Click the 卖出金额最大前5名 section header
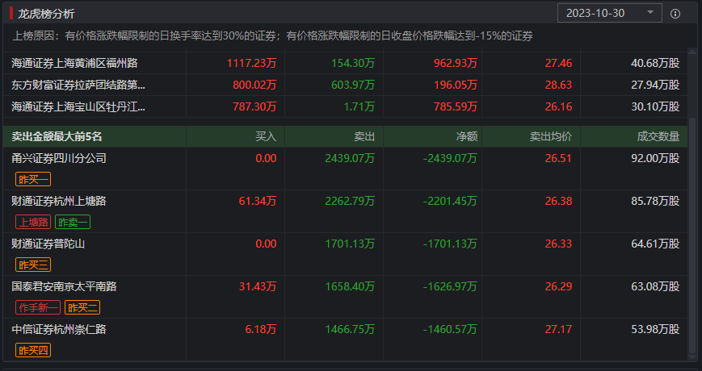This screenshot has height=371, width=702. pos(57,137)
